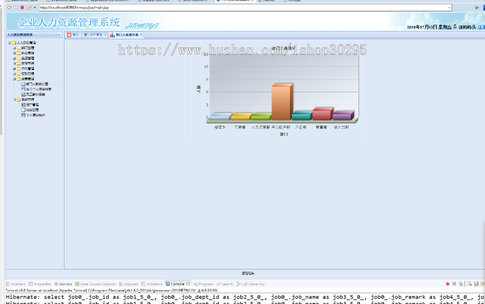Screen dimensions: 485x304
Task: Click the root folder icon of the tree
Action: coord(14,43)
